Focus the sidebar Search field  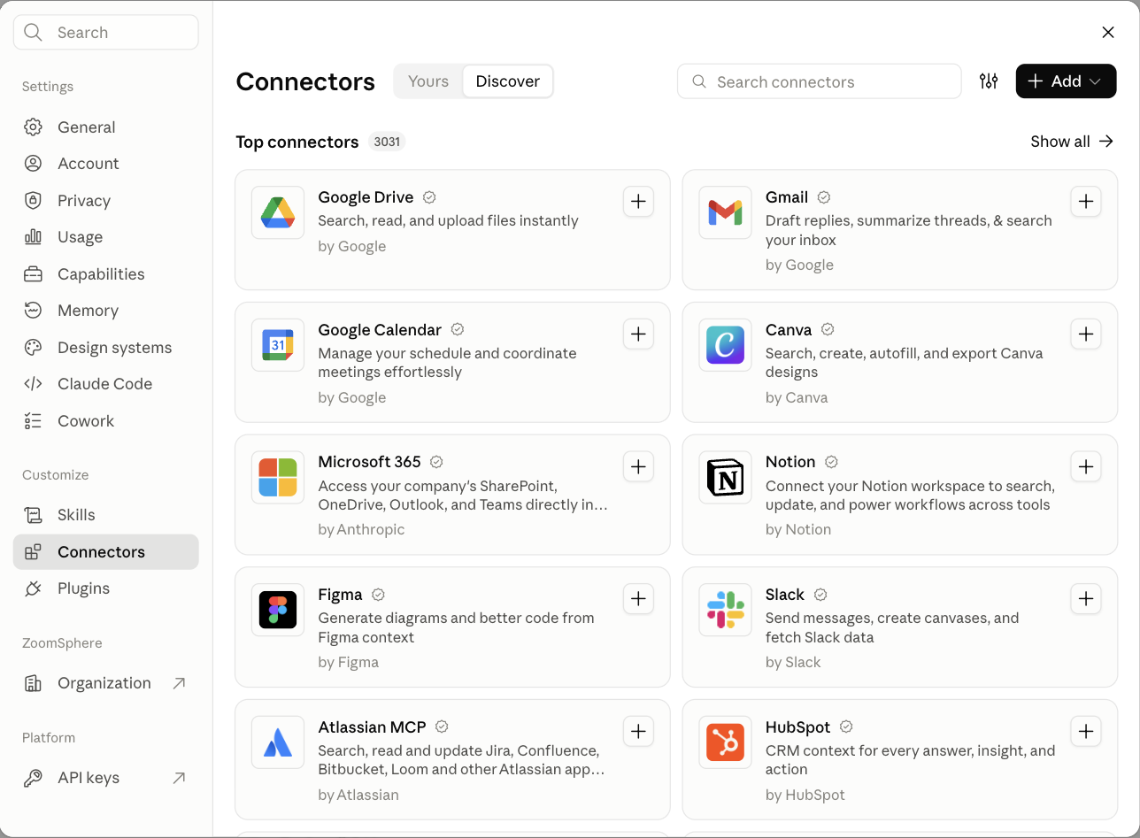(106, 33)
